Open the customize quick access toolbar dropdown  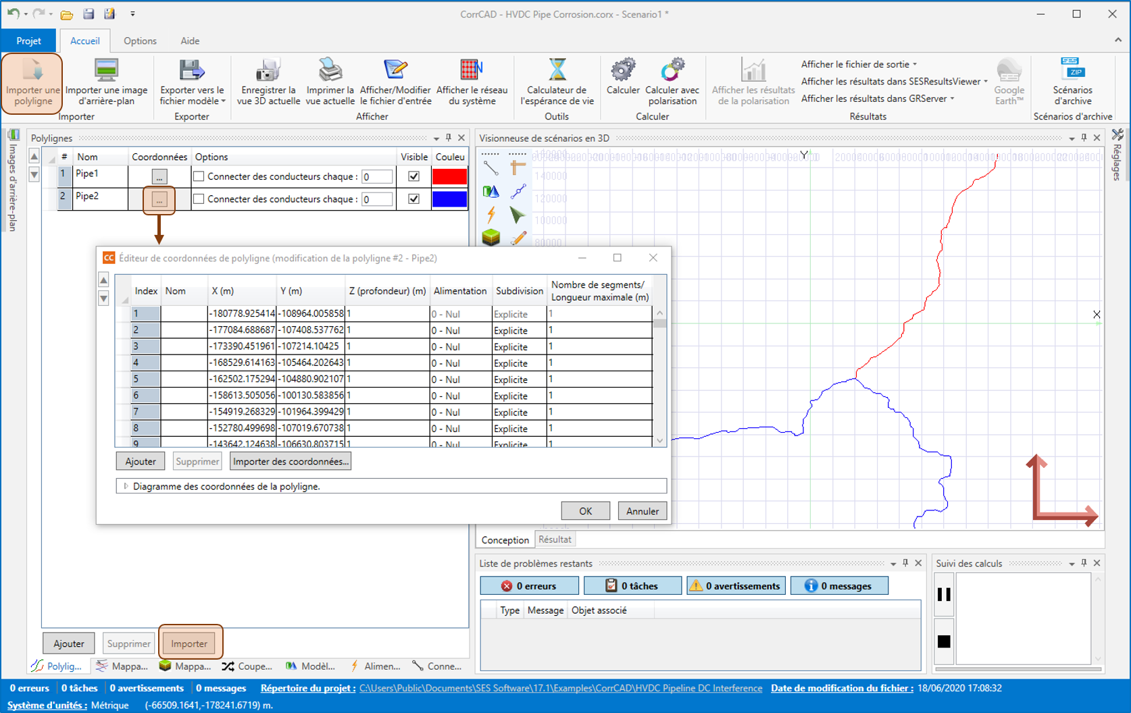[132, 14]
